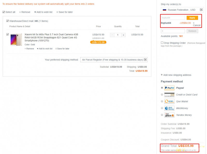Toggle the Select all checkbox
This screenshot has height=154, width=207.
[4, 12]
